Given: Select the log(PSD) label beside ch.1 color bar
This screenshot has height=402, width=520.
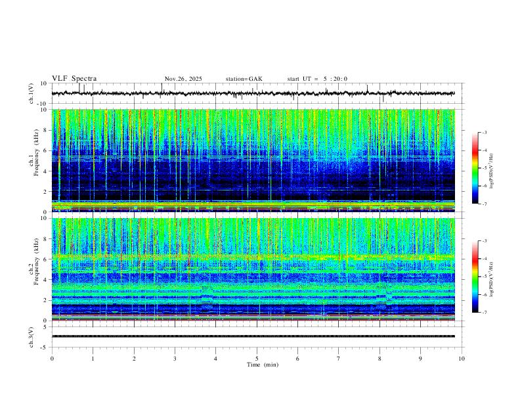Looking at the screenshot, I should tap(492, 171).
